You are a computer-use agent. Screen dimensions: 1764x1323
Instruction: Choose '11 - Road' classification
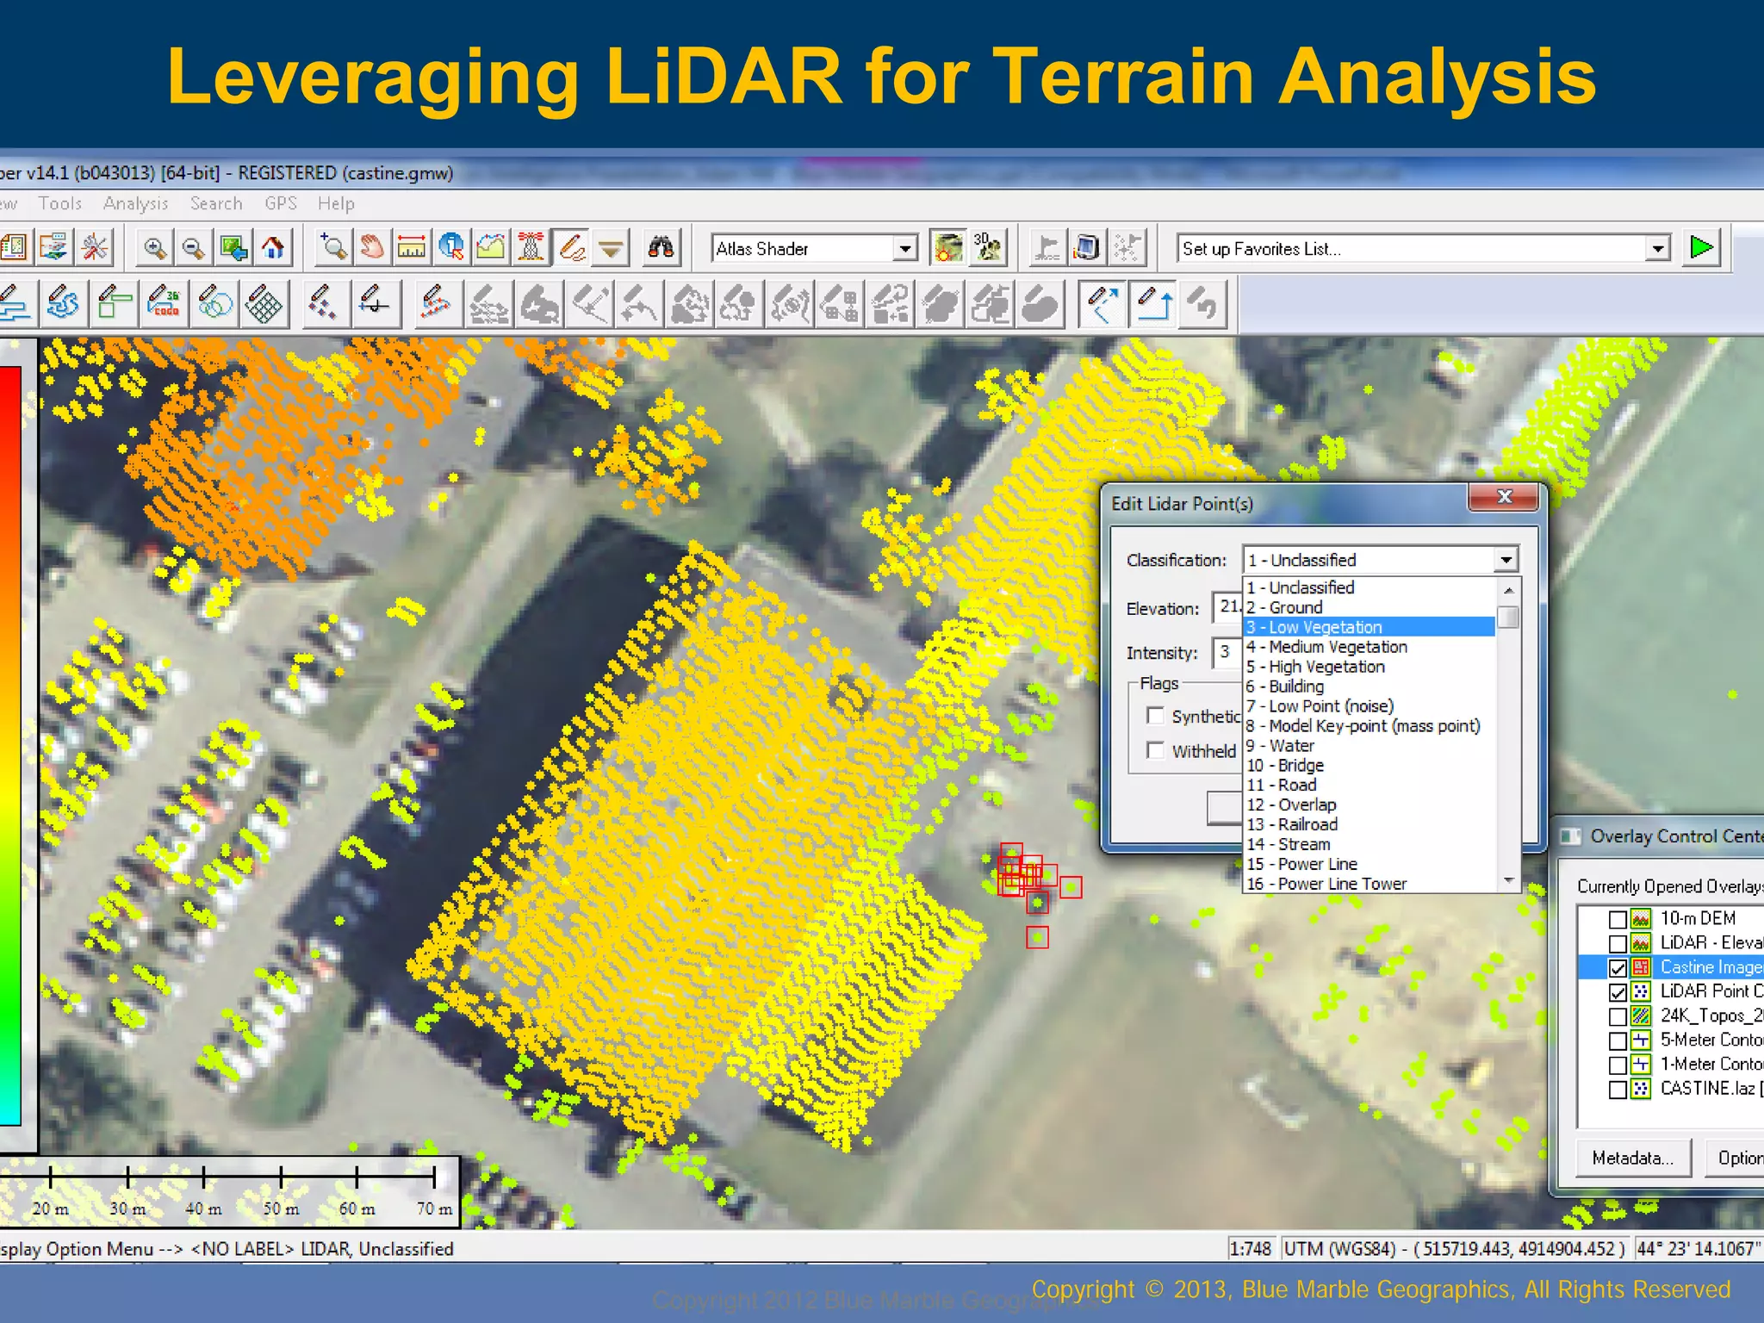pyautogui.click(x=1370, y=785)
